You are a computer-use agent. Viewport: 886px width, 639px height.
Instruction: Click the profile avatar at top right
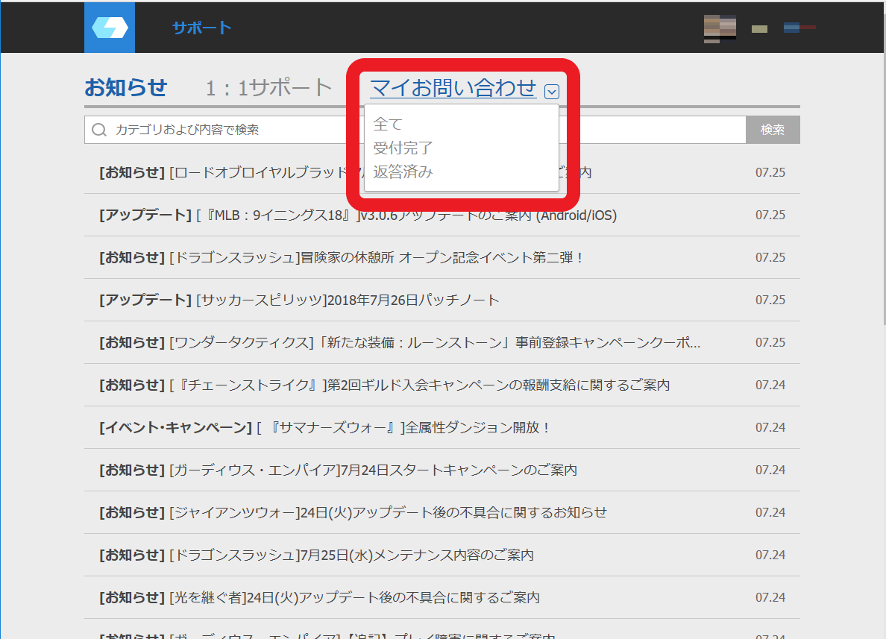click(x=719, y=28)
